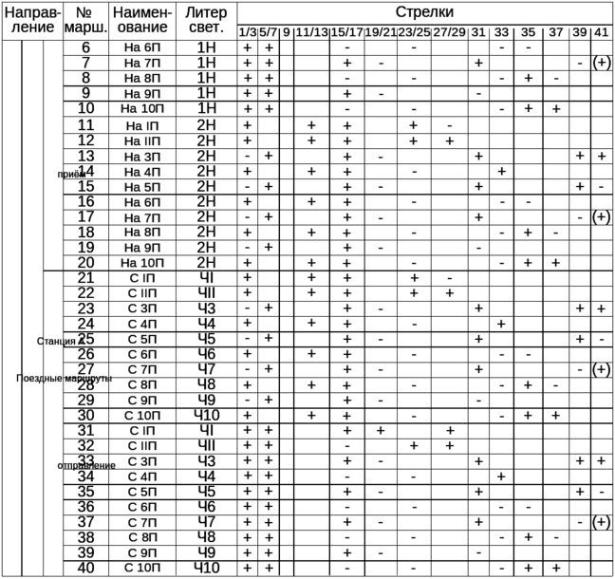Select the '1/3' switch column header
Viewport: 615px width, 579px height.
click(x=248, y=32)
